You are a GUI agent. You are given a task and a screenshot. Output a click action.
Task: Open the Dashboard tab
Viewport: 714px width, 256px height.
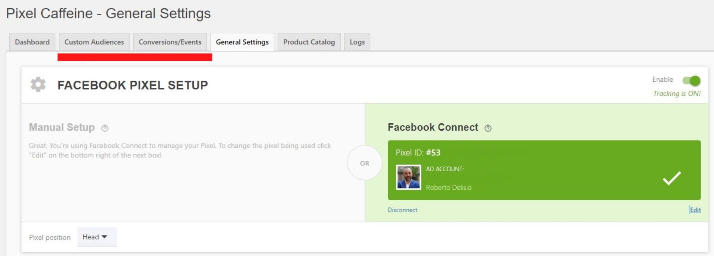[x=32, y=42]
